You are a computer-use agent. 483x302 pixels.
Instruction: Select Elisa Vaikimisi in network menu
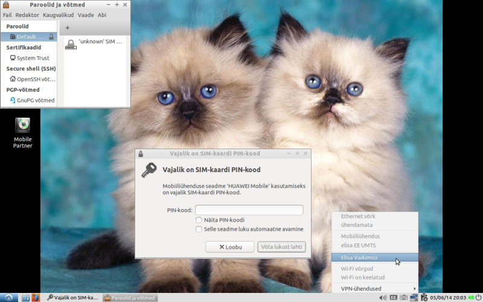[375, 257]
